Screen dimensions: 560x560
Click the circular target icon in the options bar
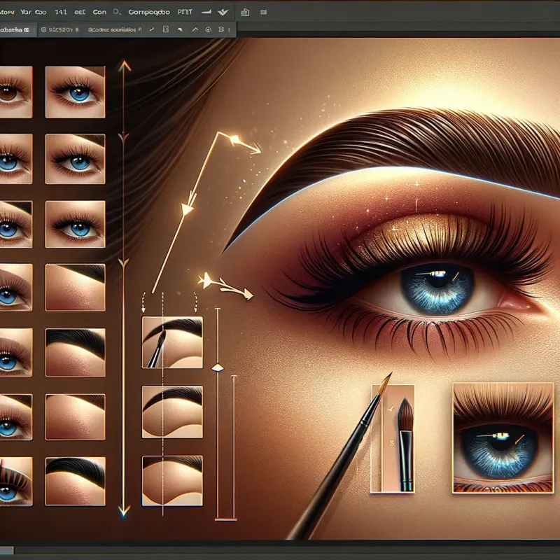coord(208,29)
